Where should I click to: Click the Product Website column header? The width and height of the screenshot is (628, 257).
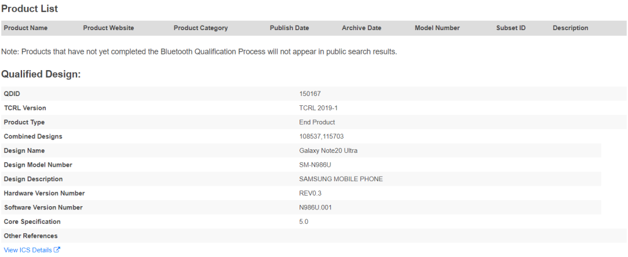click(x=108, y=28)
